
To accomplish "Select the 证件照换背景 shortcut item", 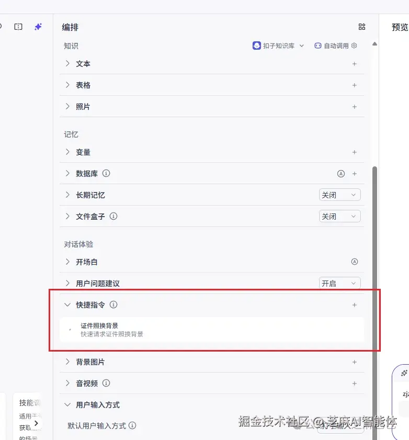I will (212, 330).
